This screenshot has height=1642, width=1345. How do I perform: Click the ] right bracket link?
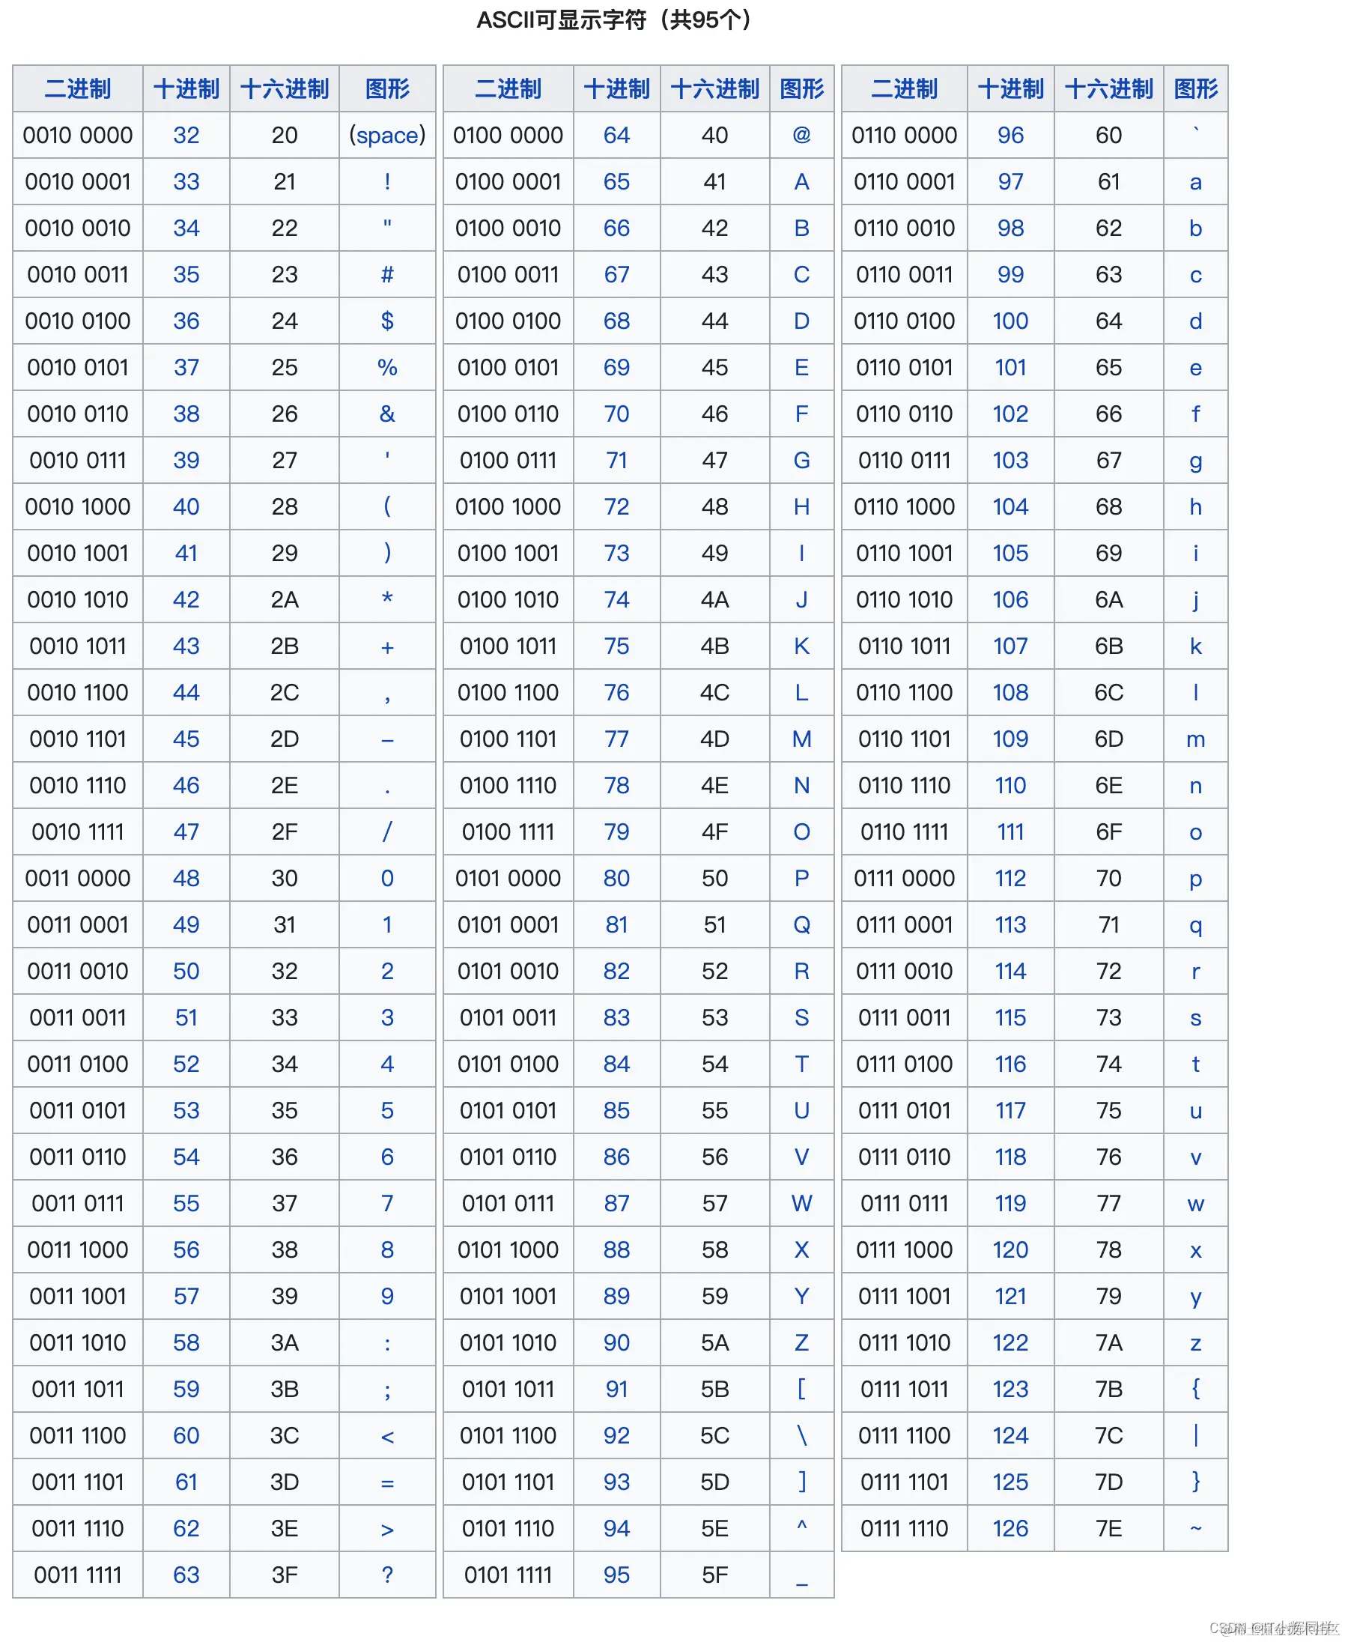(802, 1482)
